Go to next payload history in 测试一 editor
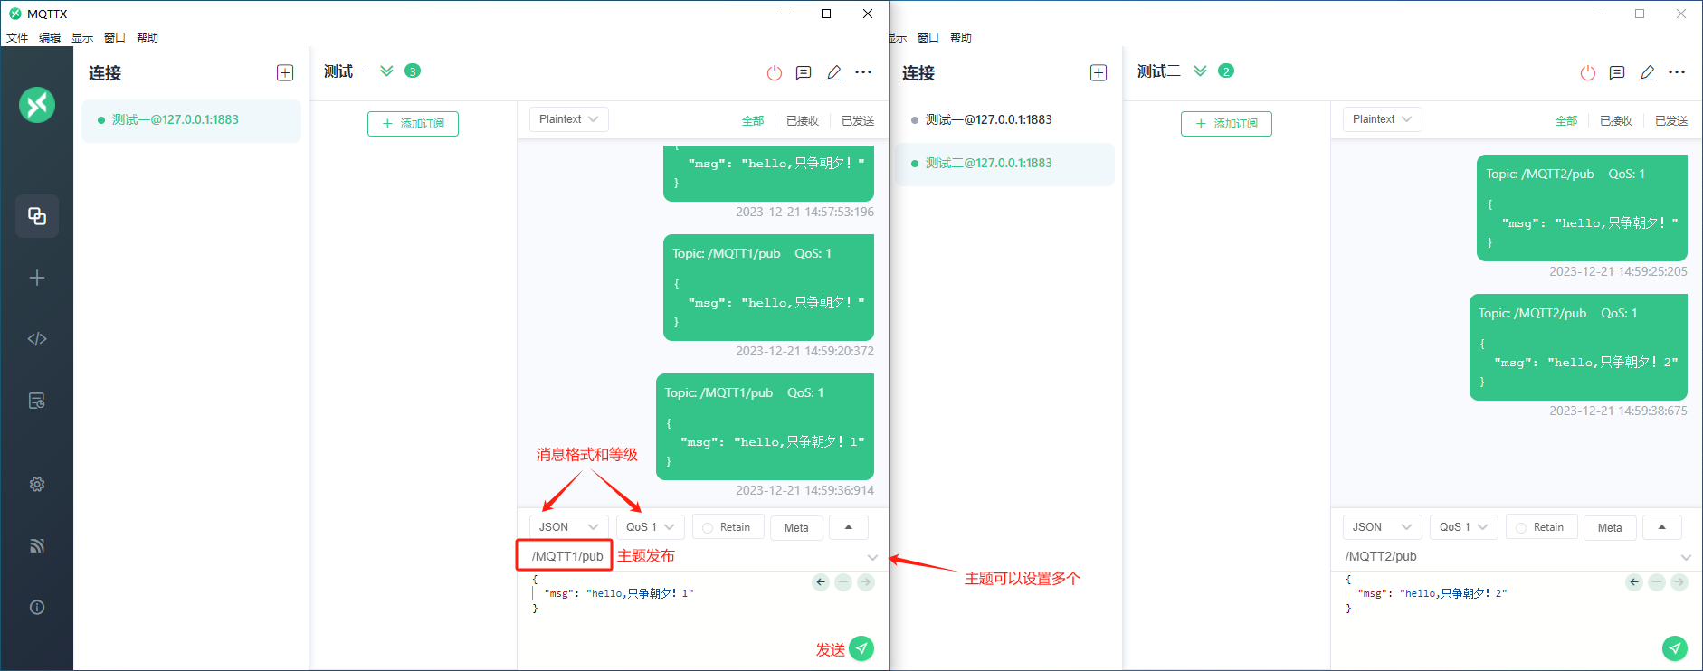 tap(866, 582)
